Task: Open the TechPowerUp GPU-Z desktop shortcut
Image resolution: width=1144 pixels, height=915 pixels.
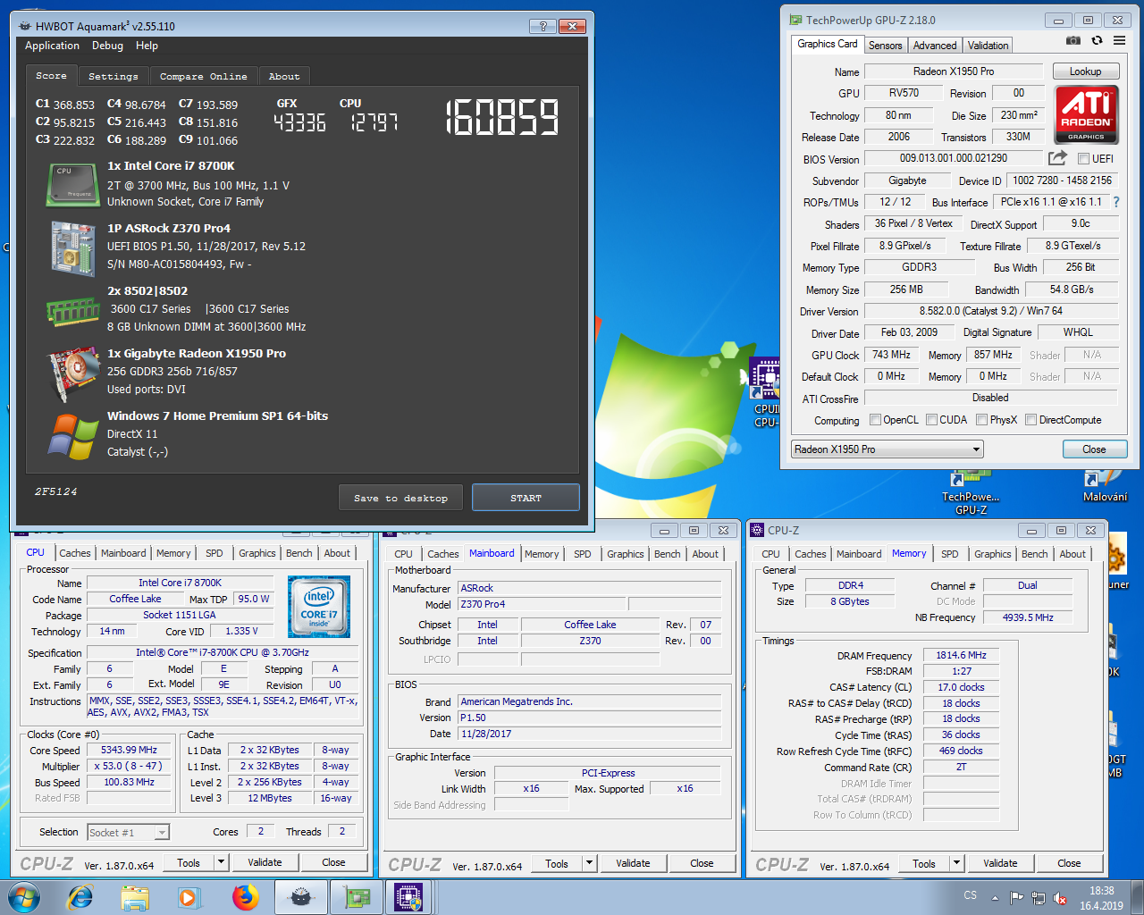Action: [x=971, y=492]
